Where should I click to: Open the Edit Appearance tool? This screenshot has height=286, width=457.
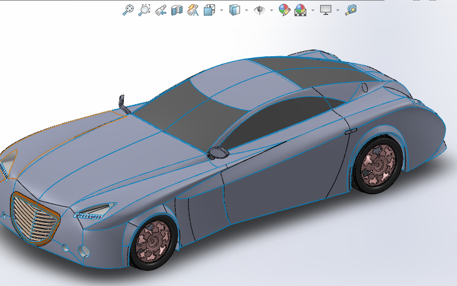(x=284, y=9)
